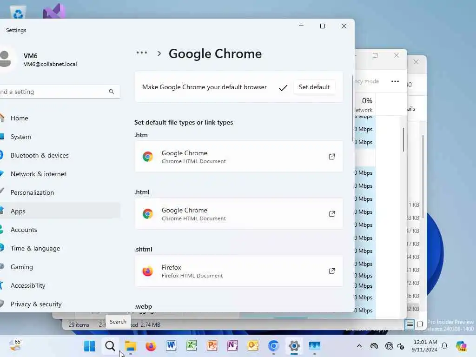Expand breadcrumb ellipsis in Settings
The image size is (476, 357).
pyautogui.click(x=142, y=53)
